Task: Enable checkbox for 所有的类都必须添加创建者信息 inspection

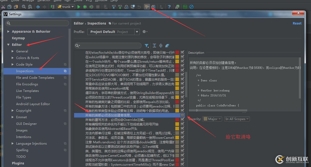Action: click(x=182, y=115)
